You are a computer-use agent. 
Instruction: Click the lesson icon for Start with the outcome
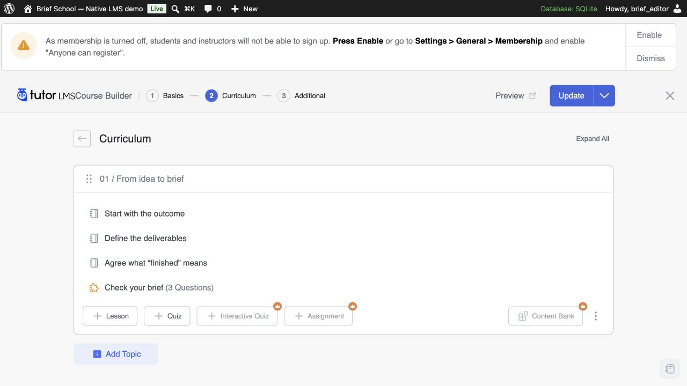coord(94,213)
